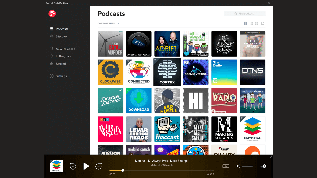Show In Progress episodes
The image size is (317, 178).
(60, 56)
